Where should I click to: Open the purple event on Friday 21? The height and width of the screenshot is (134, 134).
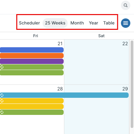[x=32, y=61]
